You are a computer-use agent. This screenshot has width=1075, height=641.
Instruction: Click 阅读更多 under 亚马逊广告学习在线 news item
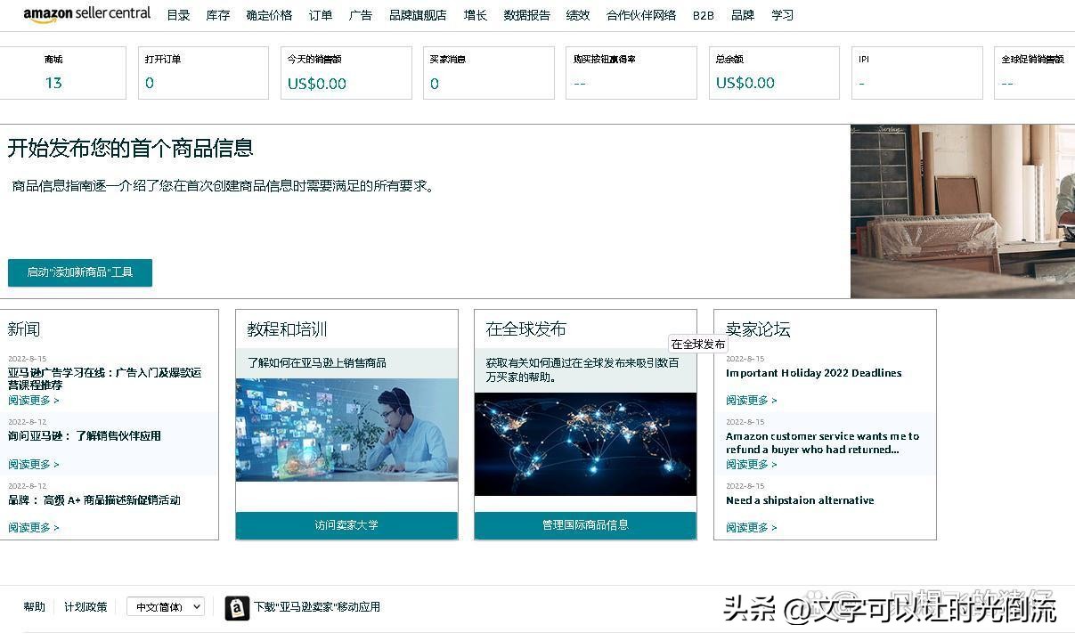pyautogui.click(x=29, y=400)
